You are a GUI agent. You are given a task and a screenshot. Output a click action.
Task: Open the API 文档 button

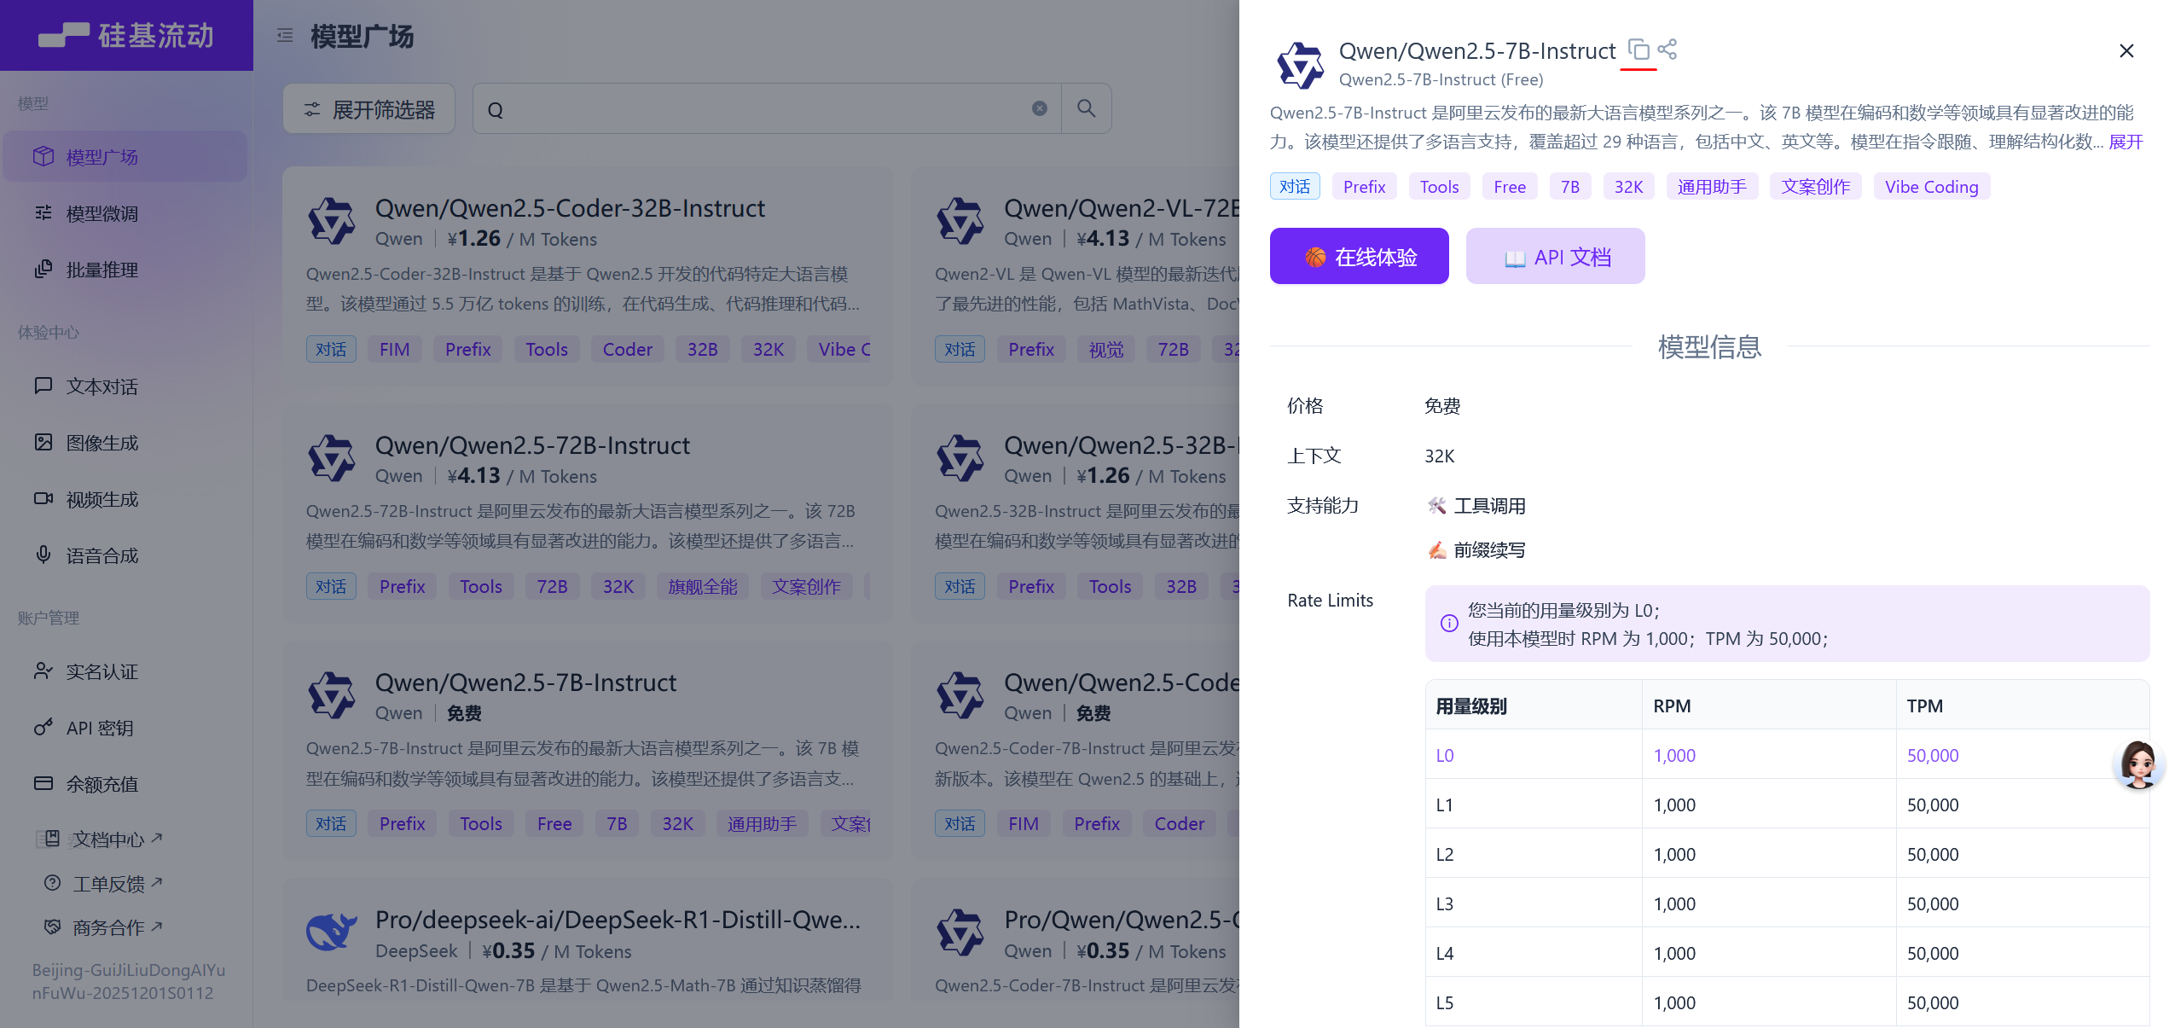tap(1555, 256)
